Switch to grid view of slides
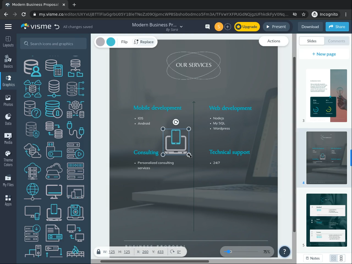Screen dimensions: 352x264 (x=334, y=258)
